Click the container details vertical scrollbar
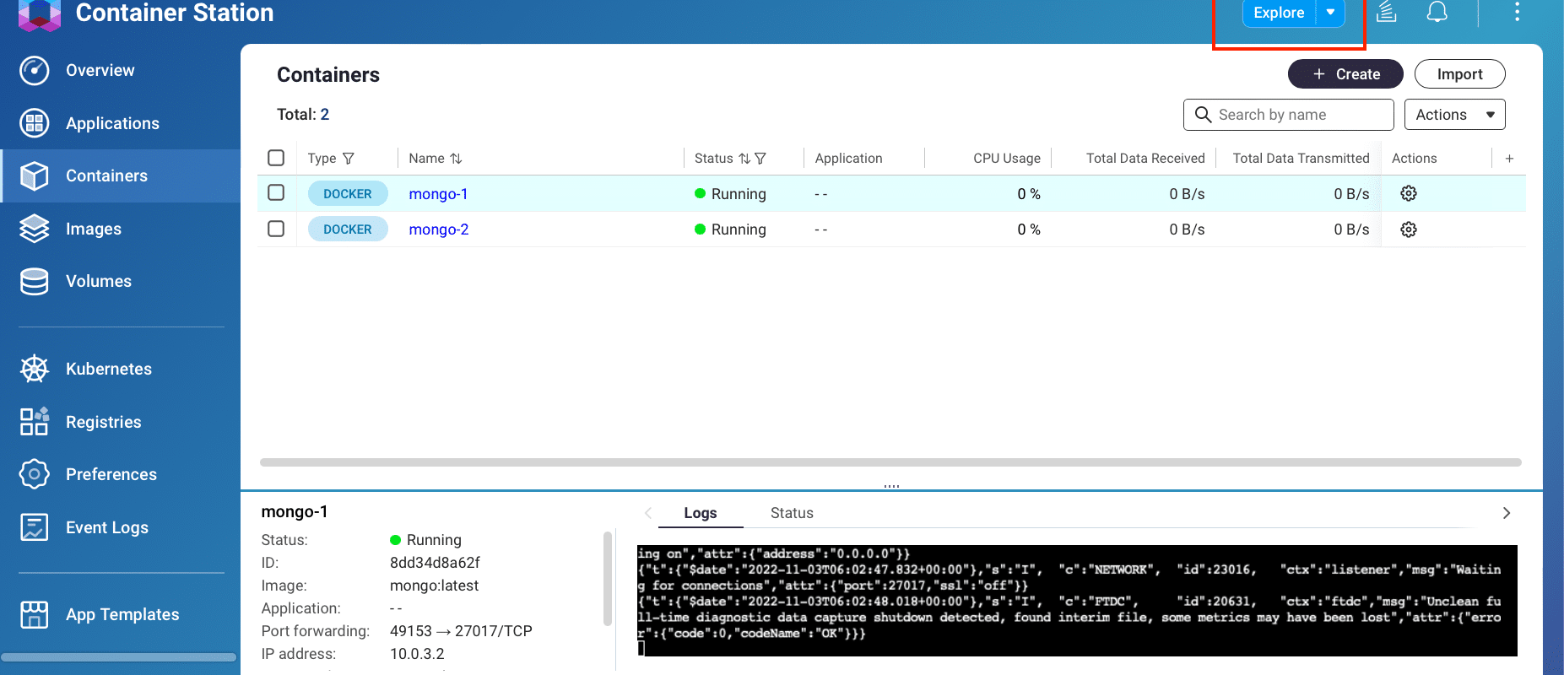Image resolution: width=1564 pixels, height=675 pixels. 607,579
